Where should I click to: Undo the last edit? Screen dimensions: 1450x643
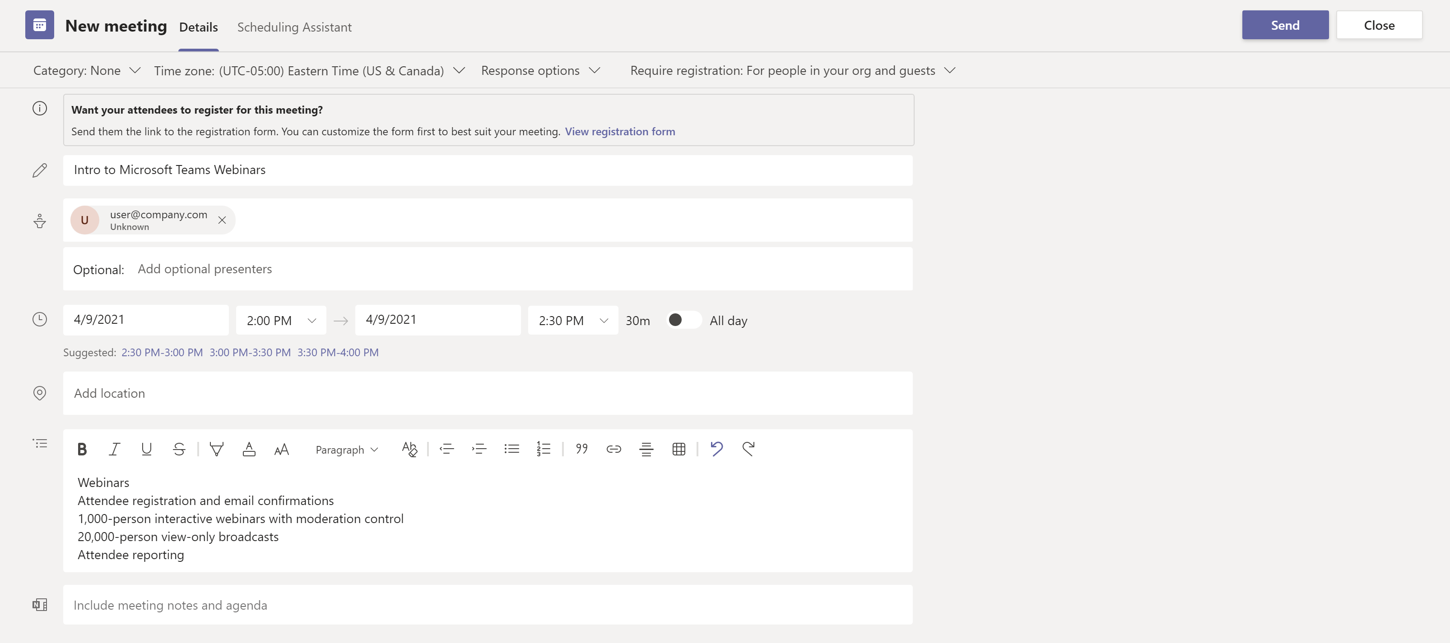716,449
